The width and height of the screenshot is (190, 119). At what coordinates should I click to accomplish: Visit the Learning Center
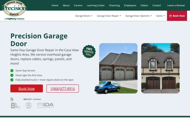96,5
